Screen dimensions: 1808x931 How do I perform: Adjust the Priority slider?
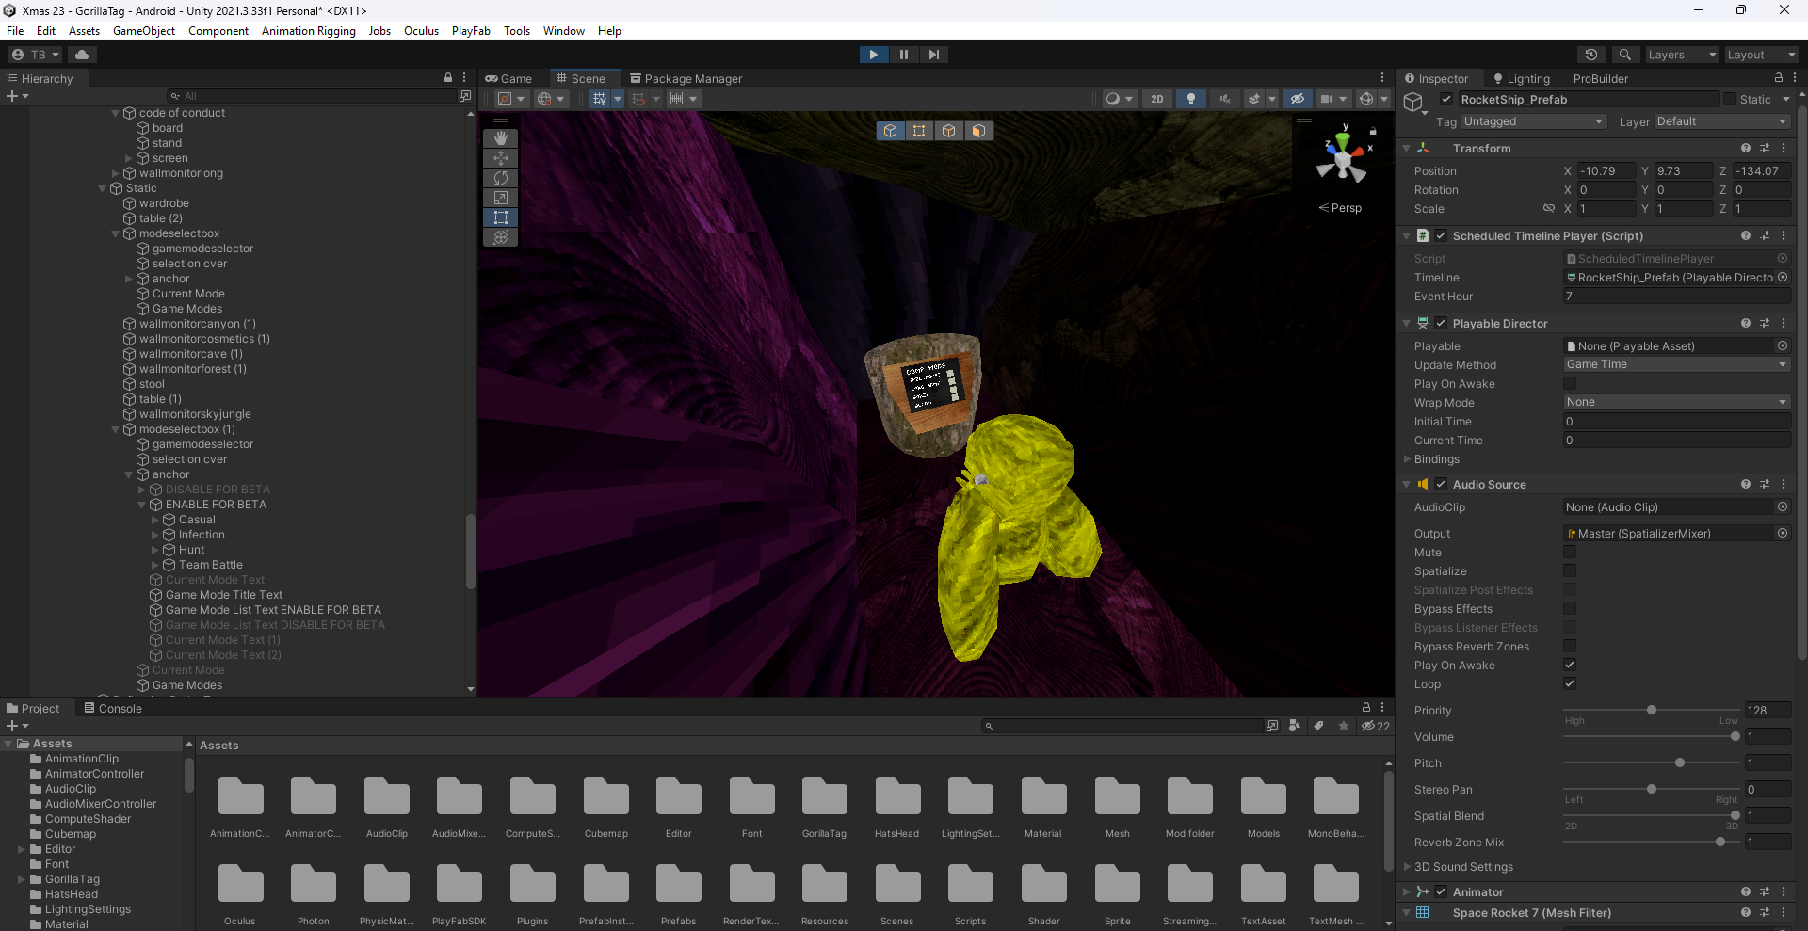click(1650, 710)
